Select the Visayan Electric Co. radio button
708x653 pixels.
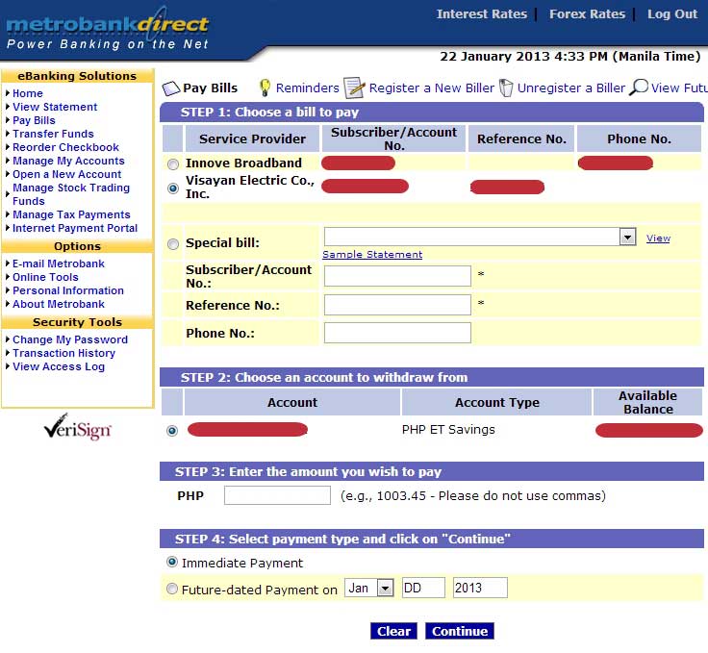click(x=173, y=188)
